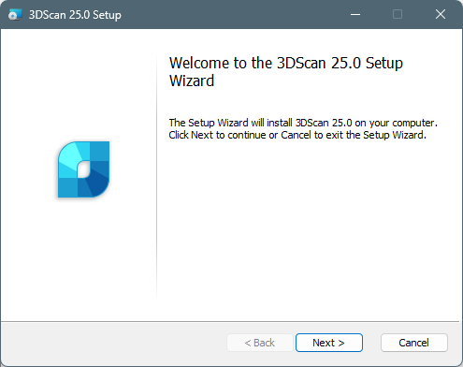Close the setup window with the X
The height and width of the screenshot is (367, 463).
point(441,14)
